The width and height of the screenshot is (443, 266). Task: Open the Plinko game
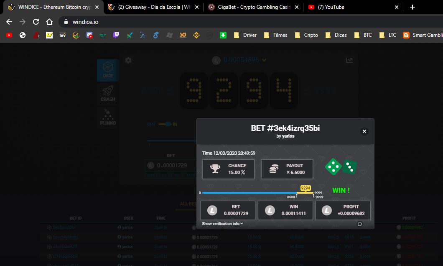coord(108,117)
